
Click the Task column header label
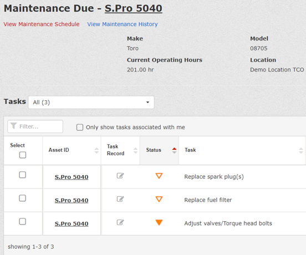[x=190, y=150]
